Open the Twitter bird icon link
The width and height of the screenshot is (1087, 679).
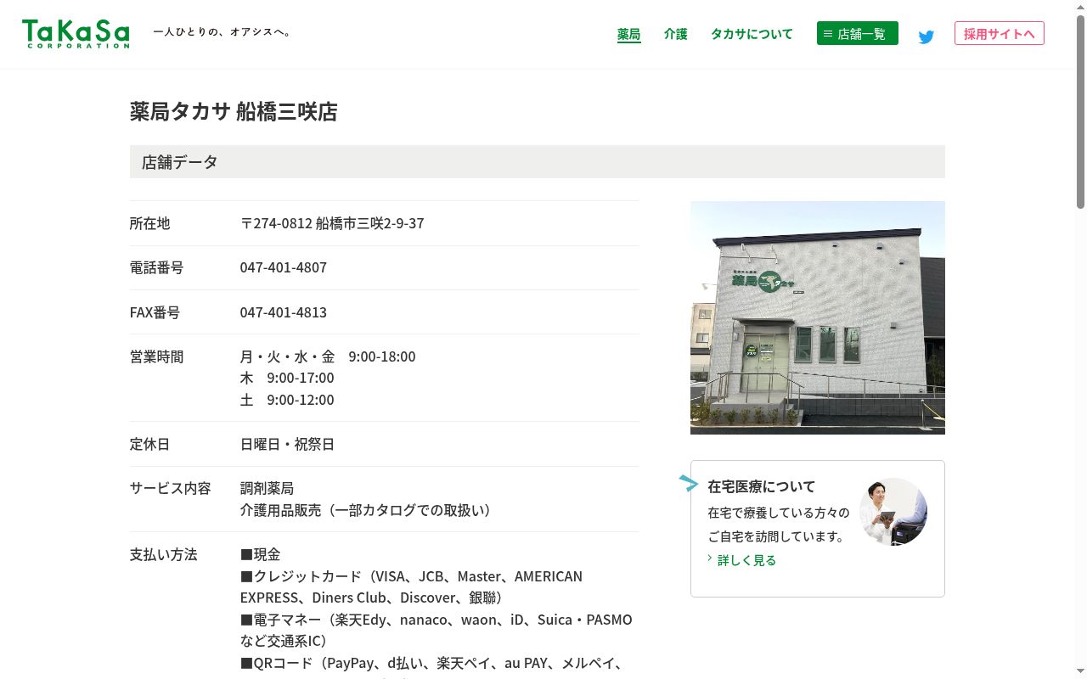[x=926, y=36]
